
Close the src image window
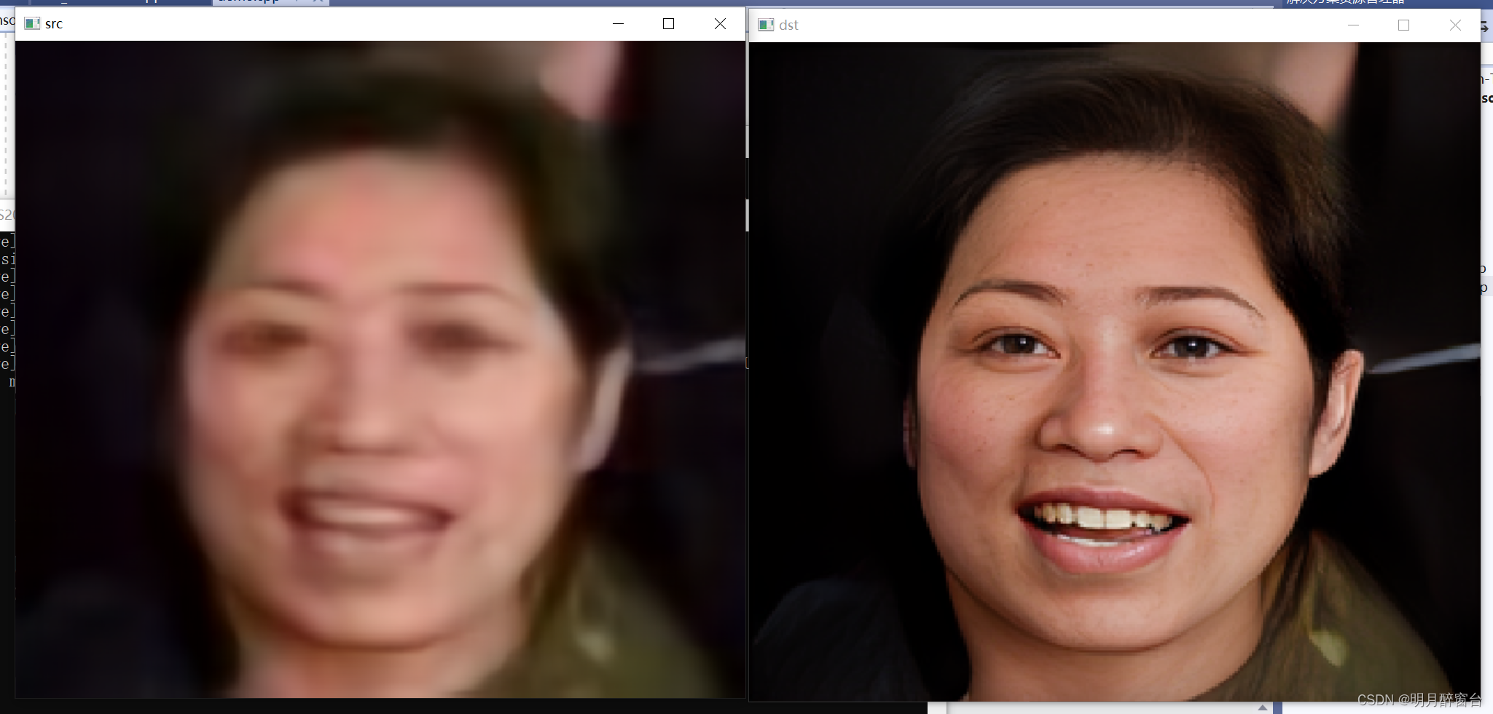pos(720,24)
